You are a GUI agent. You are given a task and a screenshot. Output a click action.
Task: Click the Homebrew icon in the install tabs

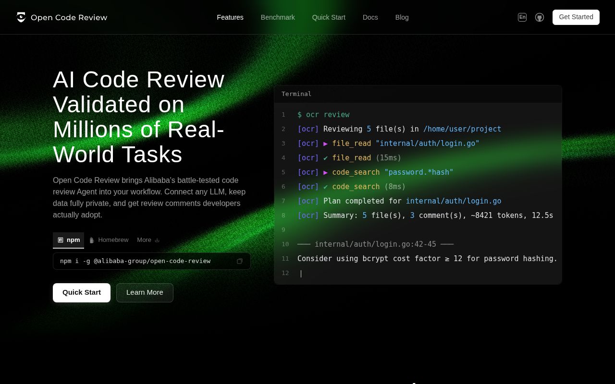[92, 240]
